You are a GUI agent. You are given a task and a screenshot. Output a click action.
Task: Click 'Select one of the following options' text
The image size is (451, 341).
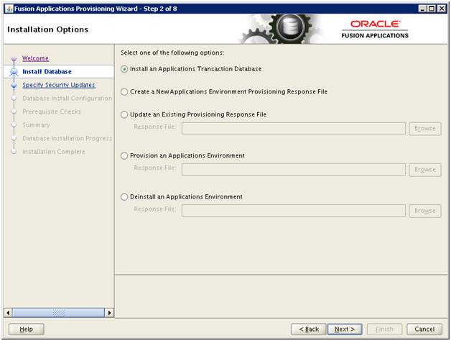(172, 53)
